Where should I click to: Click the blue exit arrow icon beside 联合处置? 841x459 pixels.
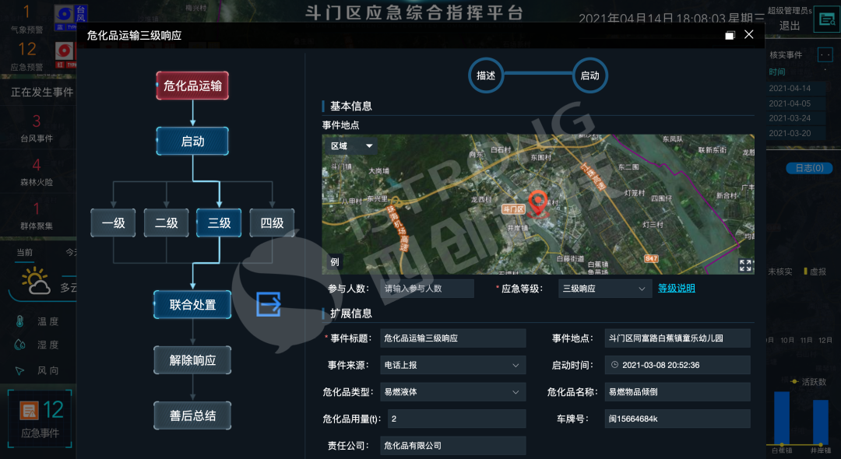pyautogui.click(x=269, y=305)
